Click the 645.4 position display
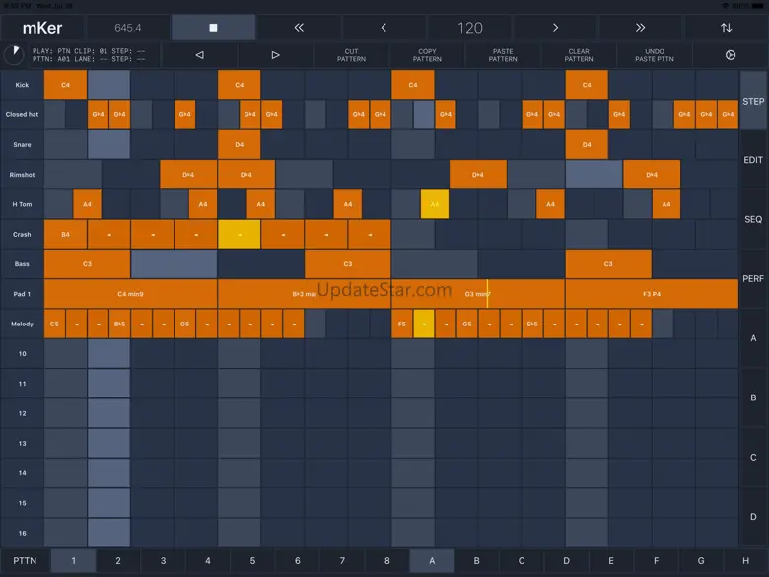769x577 pixels. pyautogui.click(x=127, y=28)
